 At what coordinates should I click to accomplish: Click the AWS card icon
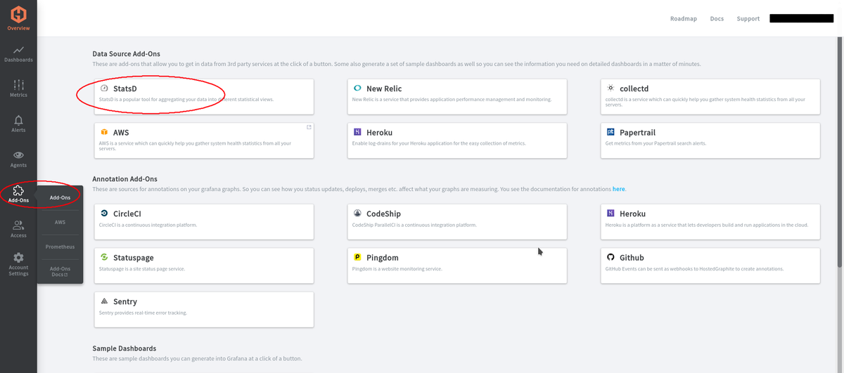point(104,132)
